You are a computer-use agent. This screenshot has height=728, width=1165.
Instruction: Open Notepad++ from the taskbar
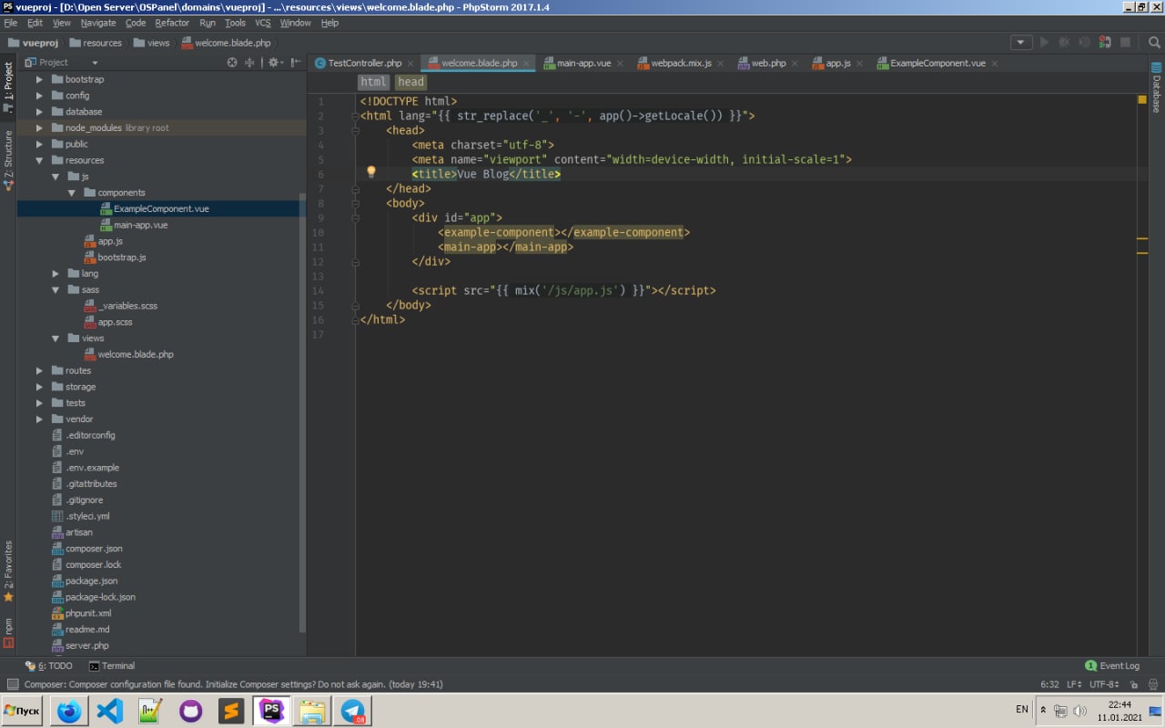tap(150, 711)
